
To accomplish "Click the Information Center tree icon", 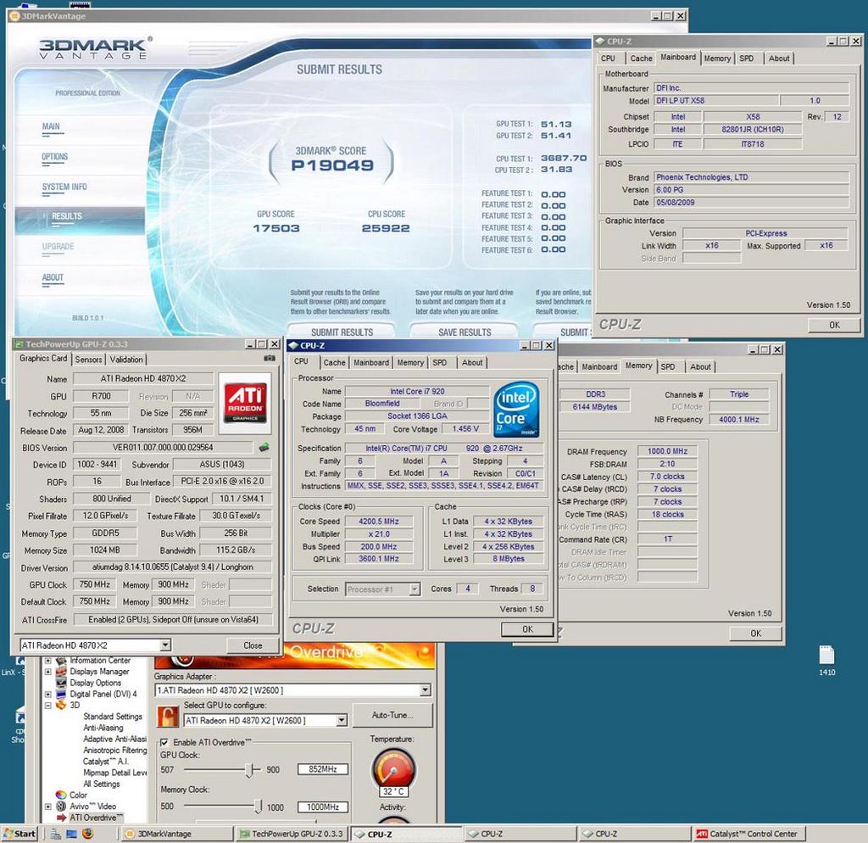I will point(61,660).
